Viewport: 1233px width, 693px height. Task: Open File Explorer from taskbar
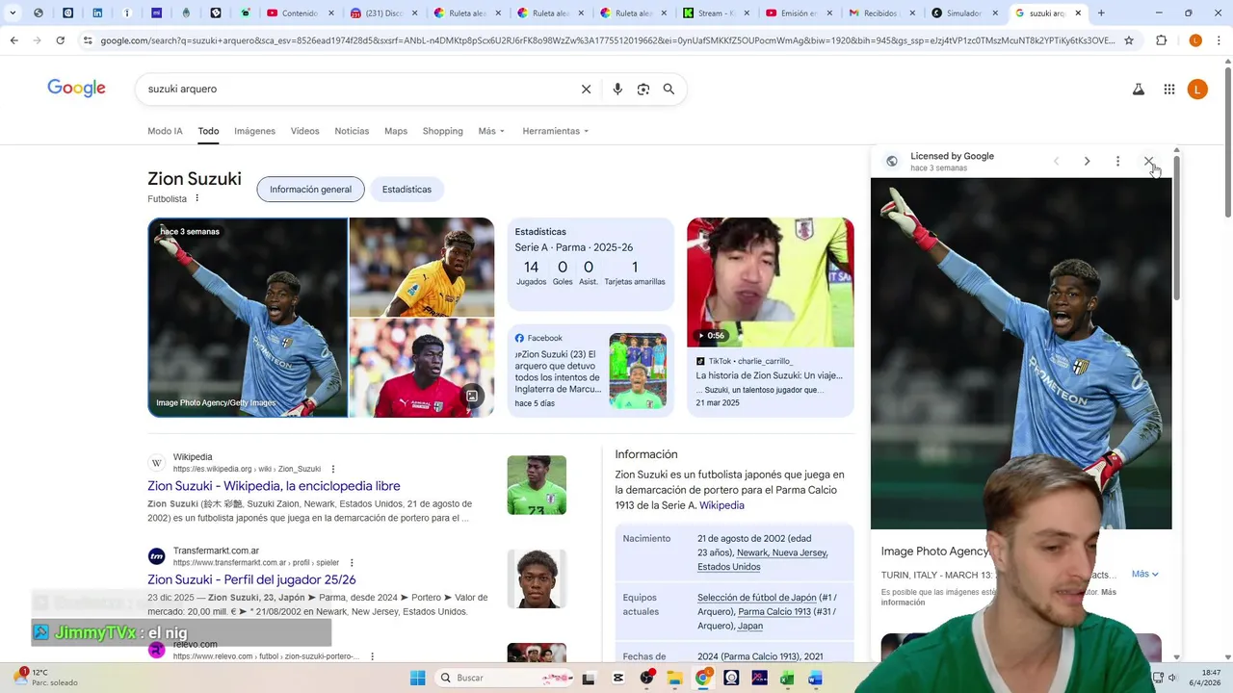[674, 678]
